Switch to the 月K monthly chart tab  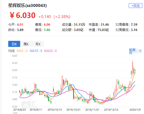click(x=38, y=44)
